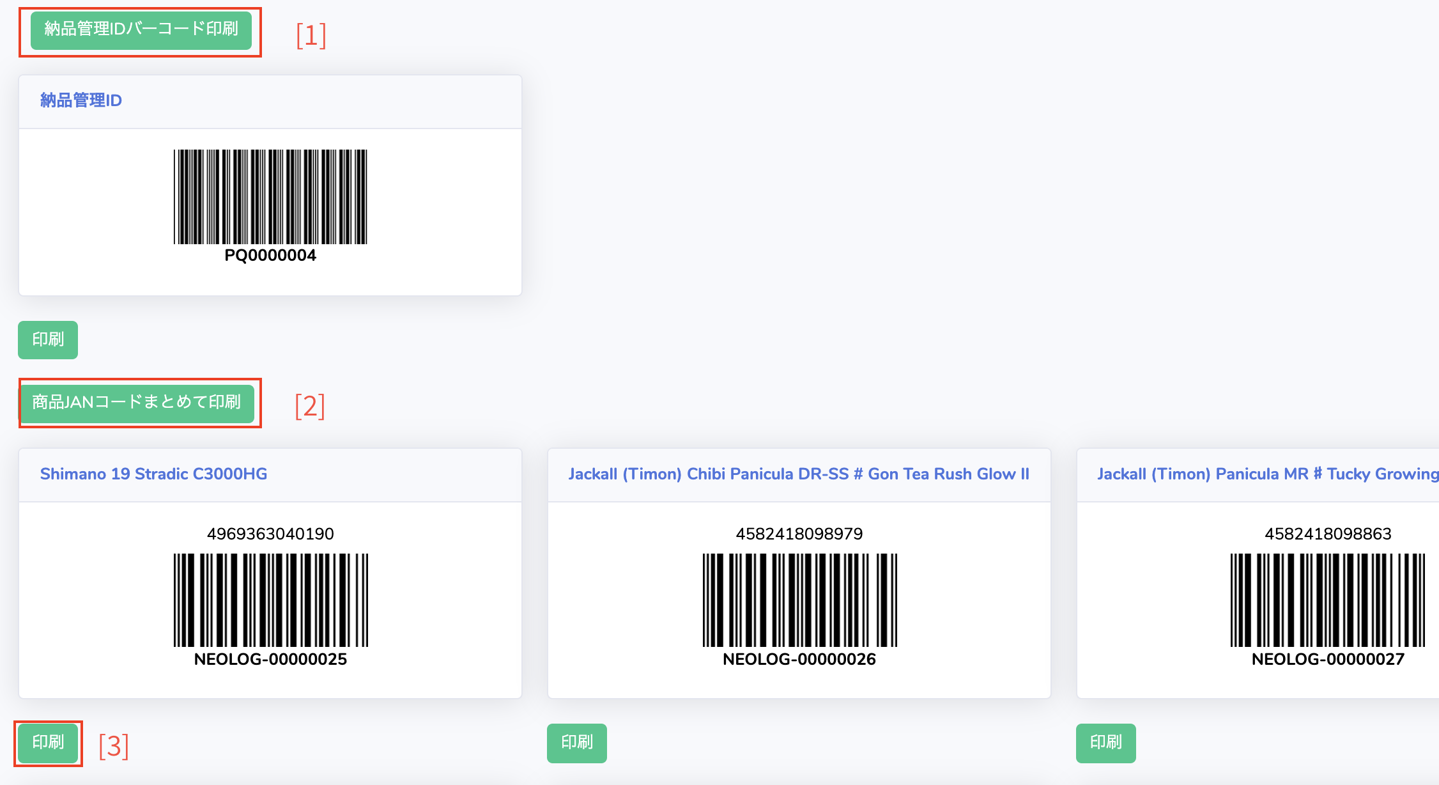Image resolution: width=1439 pixels, height=785 pixels.
Task: Click the JAN number 4582418098863
Action: (x=1328, y=534)
